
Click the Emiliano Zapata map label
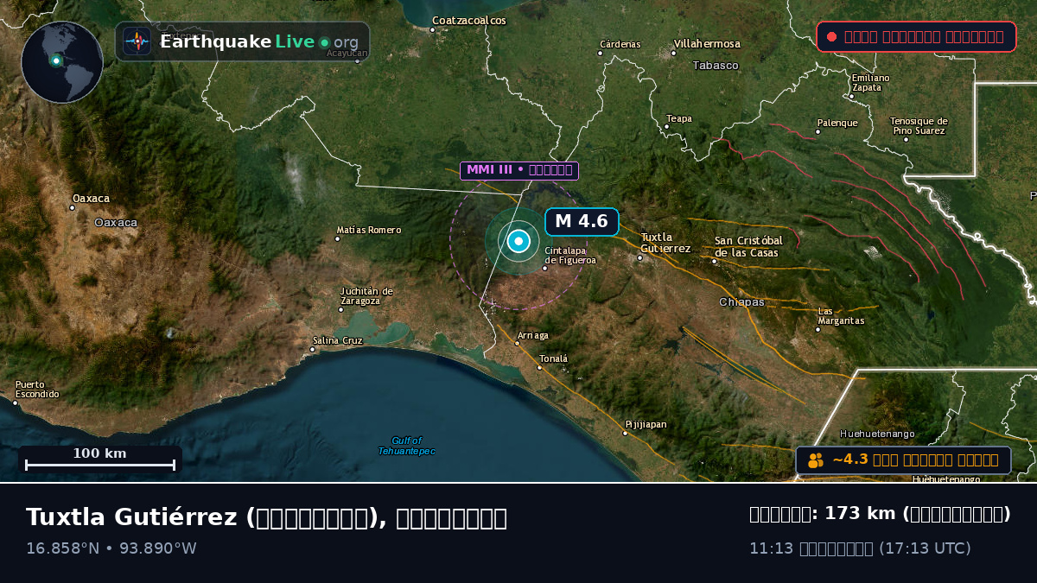[870, 83]
